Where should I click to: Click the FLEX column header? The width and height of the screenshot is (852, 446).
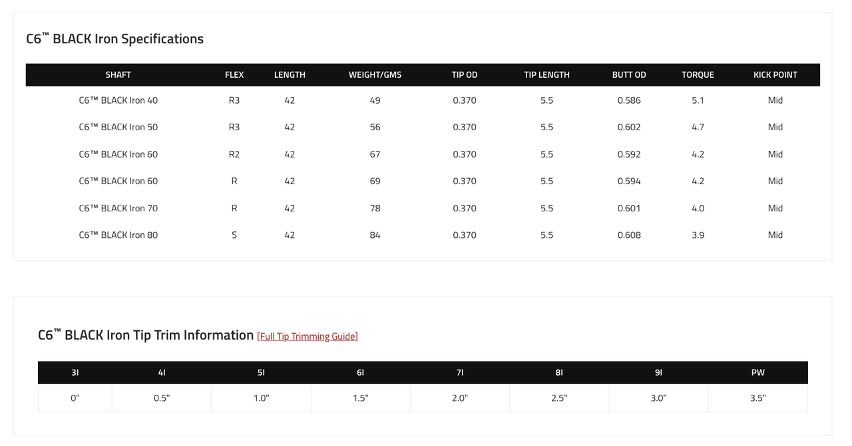click(x=234, y=75)
